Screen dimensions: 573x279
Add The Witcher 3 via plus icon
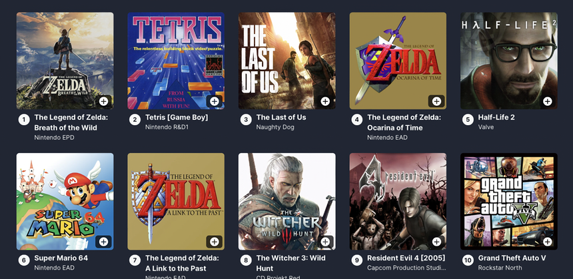click(x=325, y=242)
